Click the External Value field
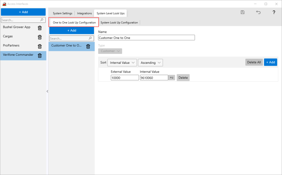 [125, 78]
